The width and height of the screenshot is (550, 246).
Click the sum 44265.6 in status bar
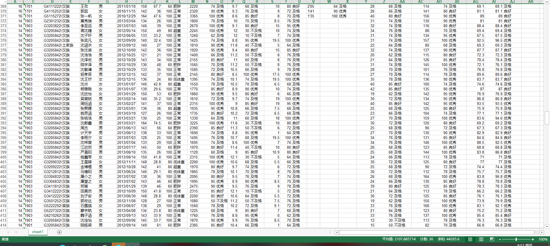point(448,239)
